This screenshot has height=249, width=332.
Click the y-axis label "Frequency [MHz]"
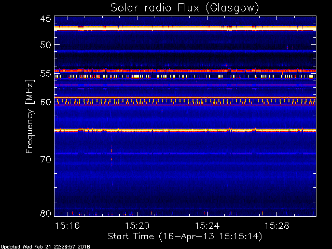coord(30,116)
